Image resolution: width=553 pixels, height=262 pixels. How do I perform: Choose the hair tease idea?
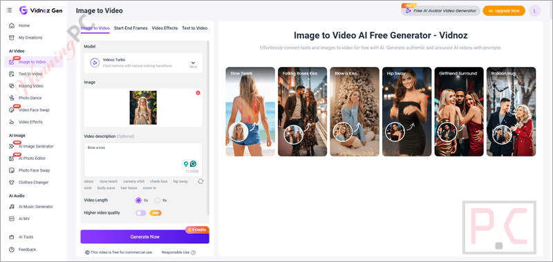[x=129, y=188]
